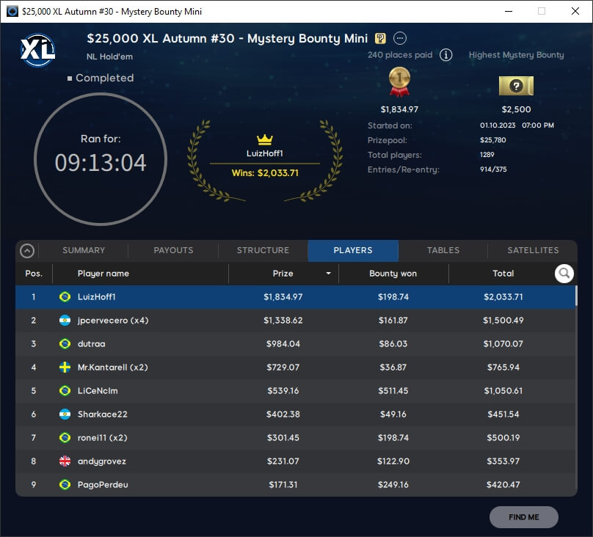Click the Ran for 09:13:04 timer
Viewport: 593px width, 537px height.
[x=101, y=159]
